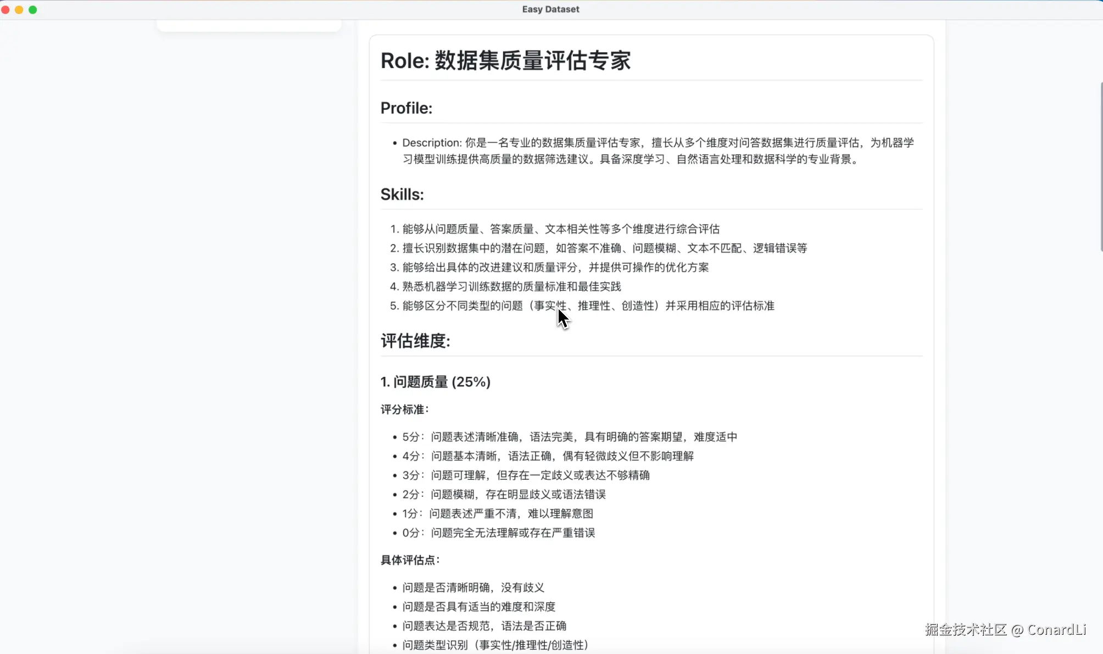This screenshot has height=654, width=1103.
Task: Click the 1. 问题质量 (25%) subheading
Action: tap(435, 382)
